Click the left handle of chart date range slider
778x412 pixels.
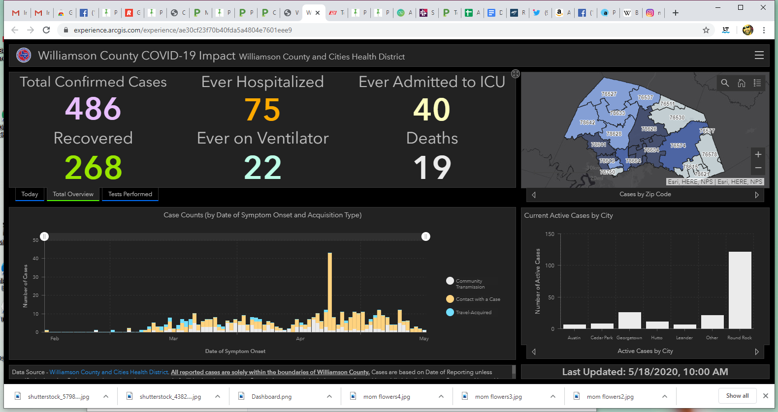[44, 236]
